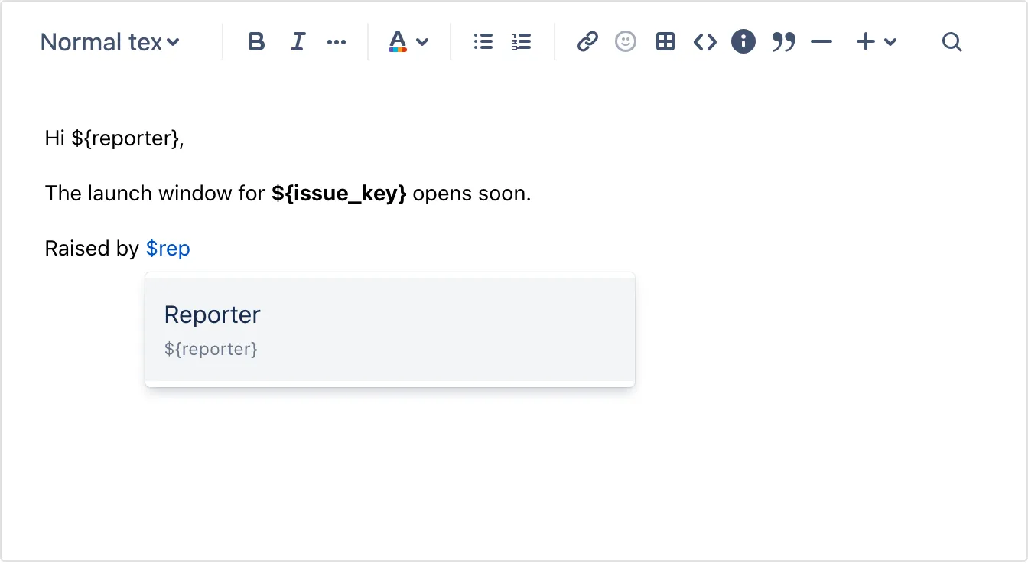Click the plus insert button
Image resolution: width=1028 pixels, height=583 pixels.
[865, 42]
